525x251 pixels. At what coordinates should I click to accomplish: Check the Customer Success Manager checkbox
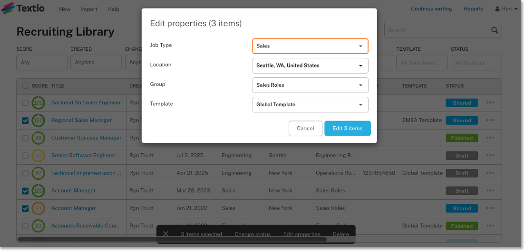tap(26, 138)
